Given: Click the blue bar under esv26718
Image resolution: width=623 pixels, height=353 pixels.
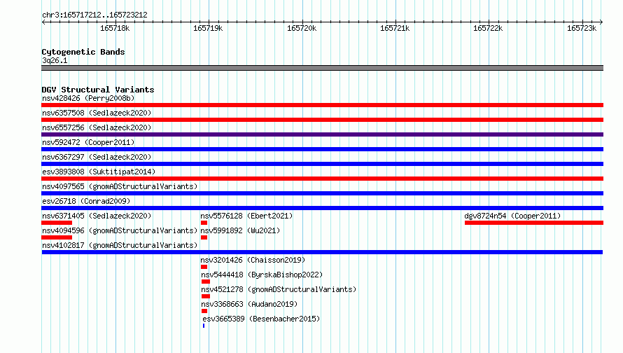Looking at the screenshot, I should [322, 208].
